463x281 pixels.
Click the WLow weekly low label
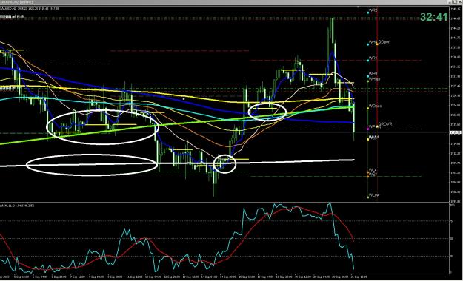pyautogui.click(x=374, y=195)
